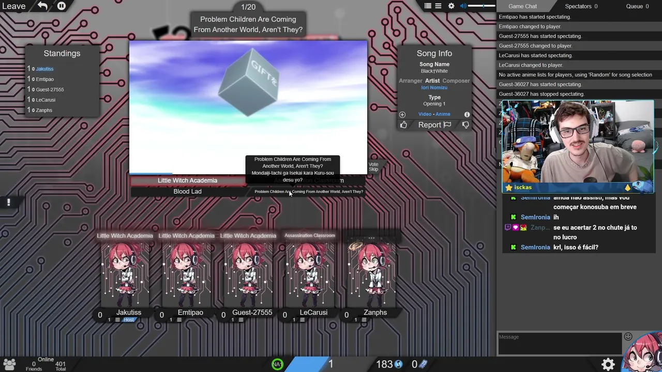
Task: Open the Anime link in Song Info
Action: click(x=443, y=114)
